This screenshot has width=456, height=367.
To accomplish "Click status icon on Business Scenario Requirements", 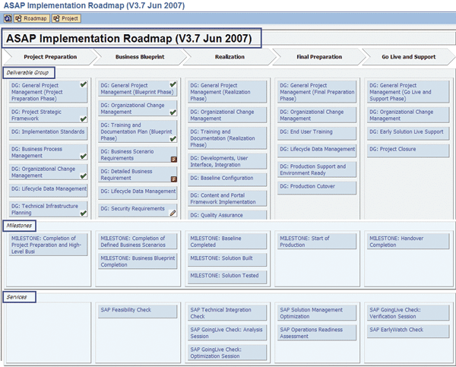I will point(174,159).
